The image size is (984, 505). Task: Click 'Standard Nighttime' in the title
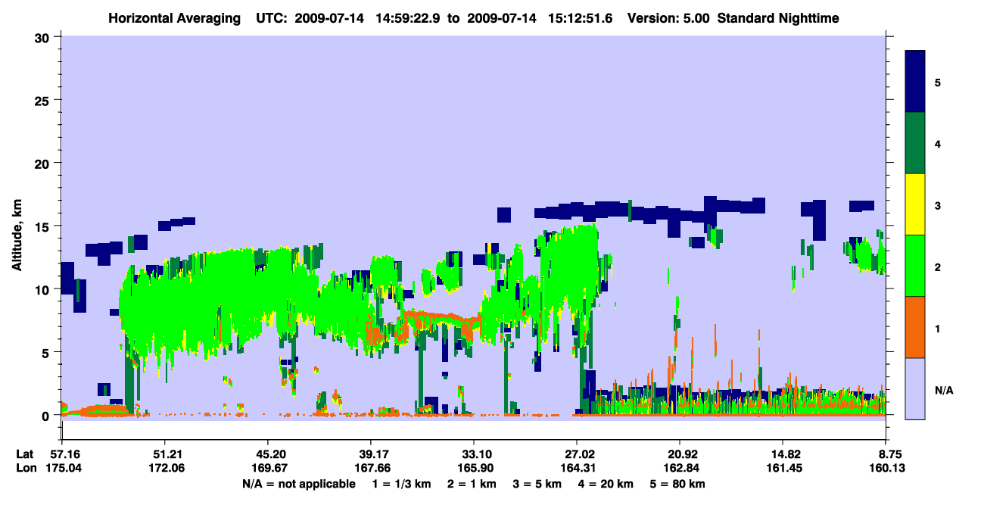click(779, 17)
